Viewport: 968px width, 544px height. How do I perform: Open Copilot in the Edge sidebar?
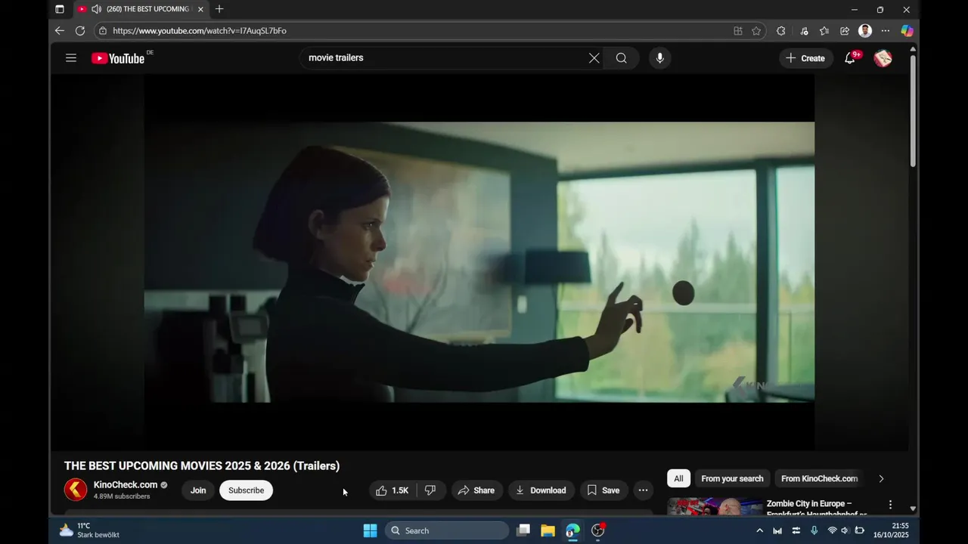click(907, 31)
